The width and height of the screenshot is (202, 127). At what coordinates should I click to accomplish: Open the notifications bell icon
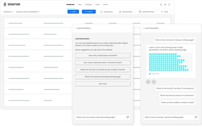165,4
